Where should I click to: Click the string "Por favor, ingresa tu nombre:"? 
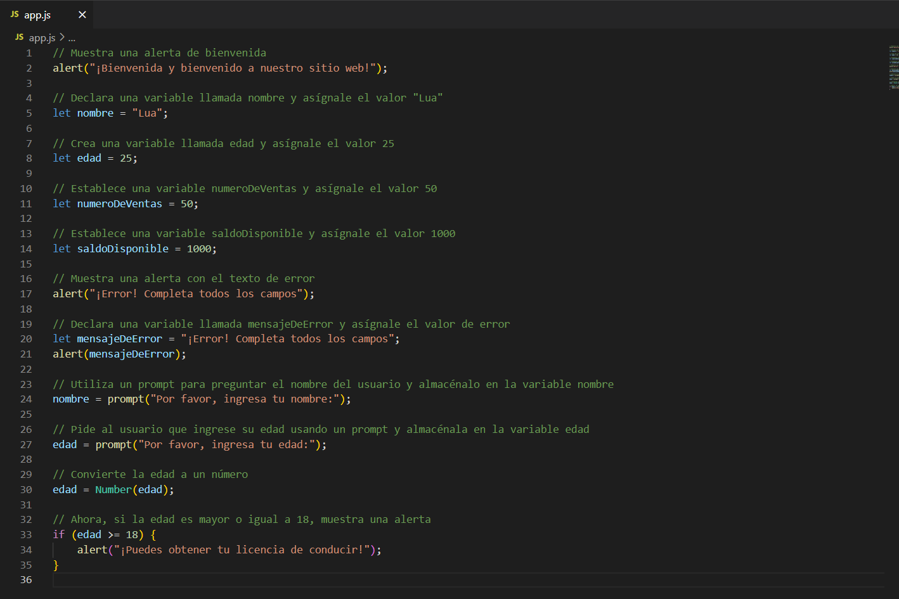tap(245, 399)
